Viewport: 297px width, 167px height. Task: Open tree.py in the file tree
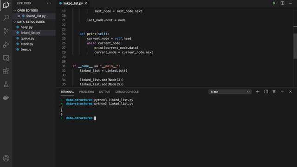(26, 50)
